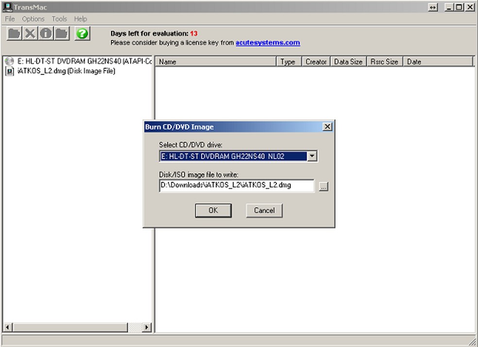Confirm burn with OK button
The width and height of the screenshot is (478, 347).
[x=213, y=210]
